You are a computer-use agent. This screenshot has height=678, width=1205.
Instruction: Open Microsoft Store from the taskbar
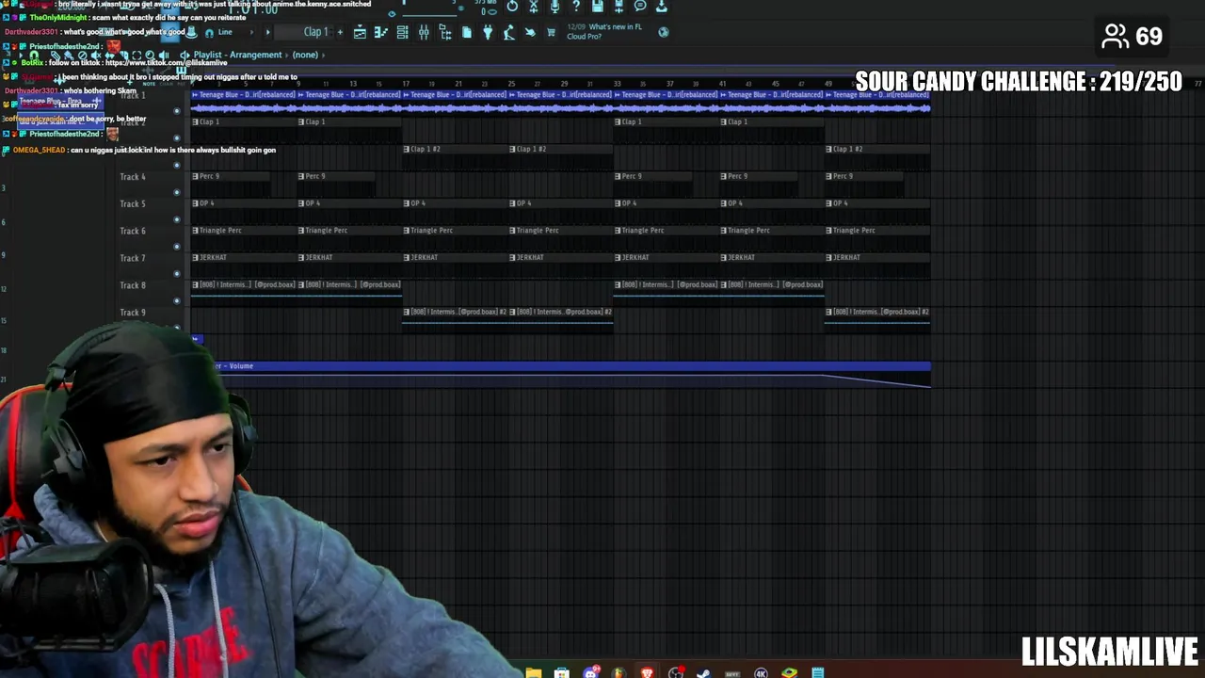point(561,671)
